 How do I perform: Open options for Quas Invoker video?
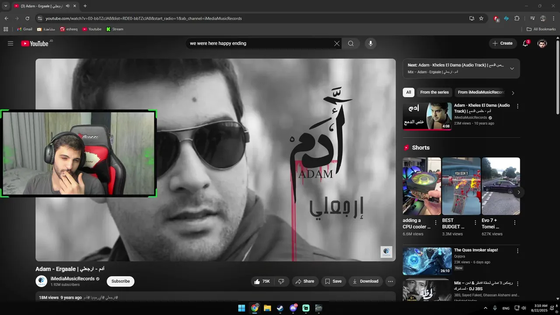tap(518, 251)
